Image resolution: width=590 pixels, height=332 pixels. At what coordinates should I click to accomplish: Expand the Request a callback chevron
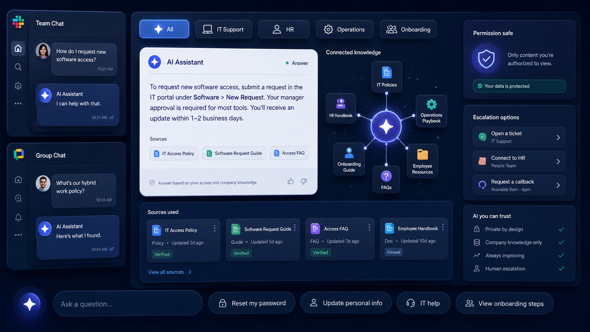pos(558,185)
